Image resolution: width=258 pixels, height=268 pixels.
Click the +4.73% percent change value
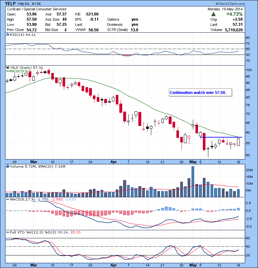pos(234,14)
